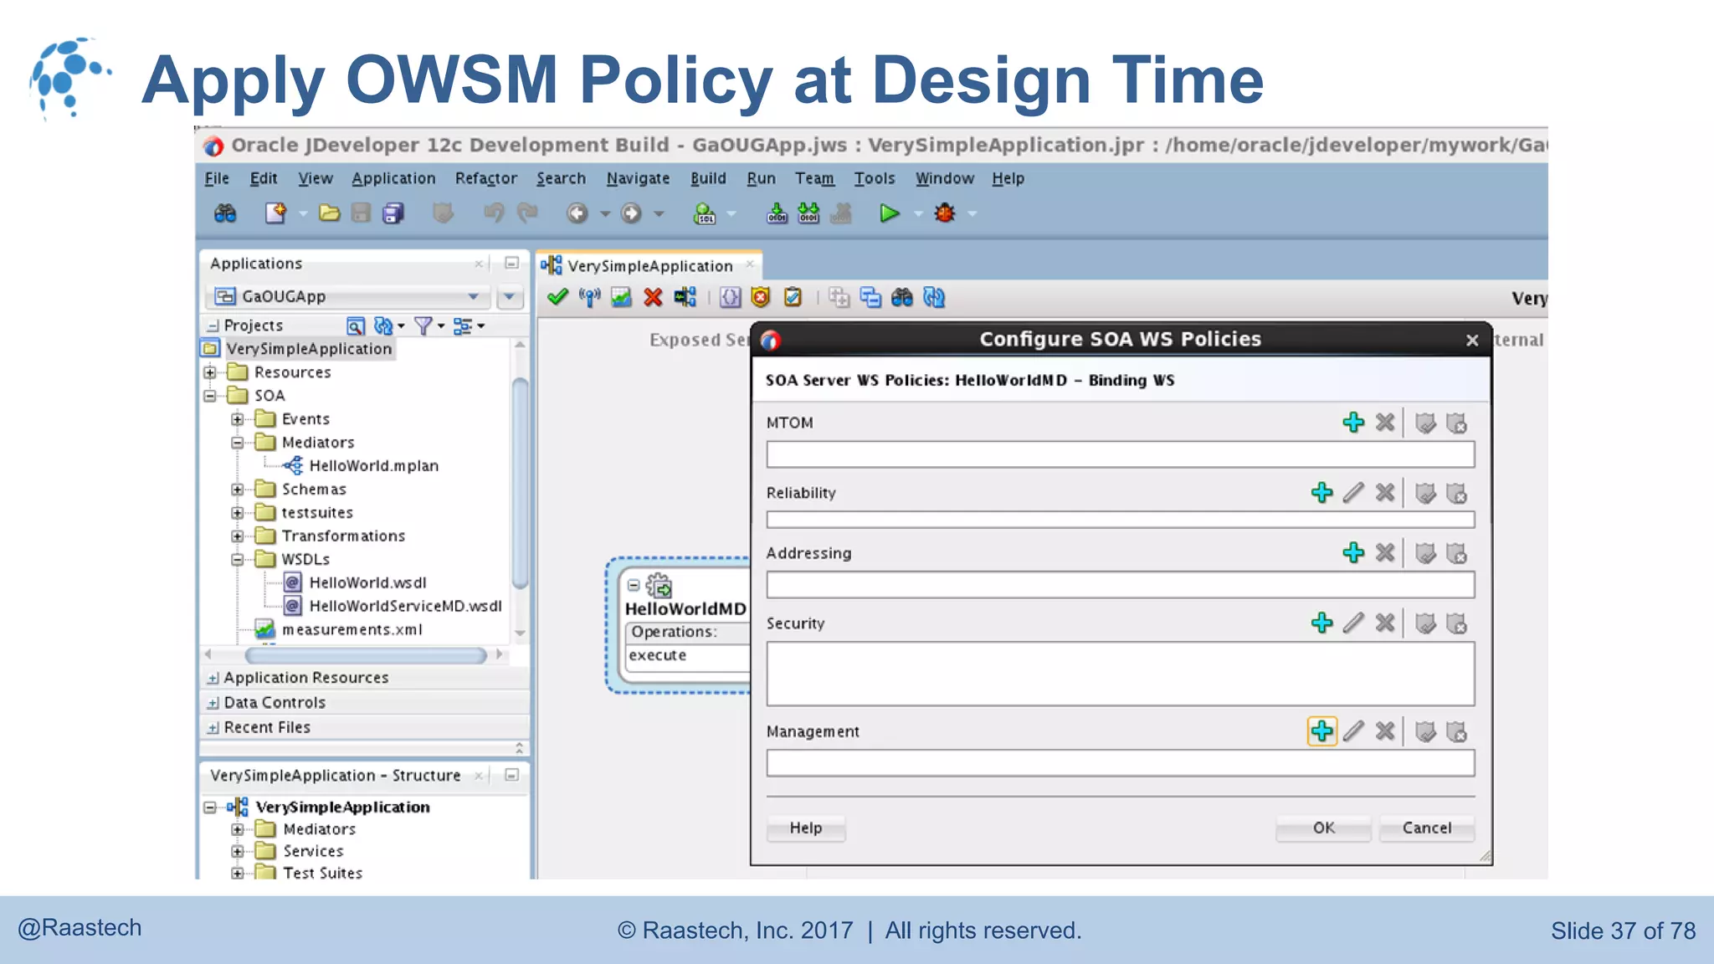Expand the Schemas folder
Screen dimensions: 1714x964
click(238, 490)
